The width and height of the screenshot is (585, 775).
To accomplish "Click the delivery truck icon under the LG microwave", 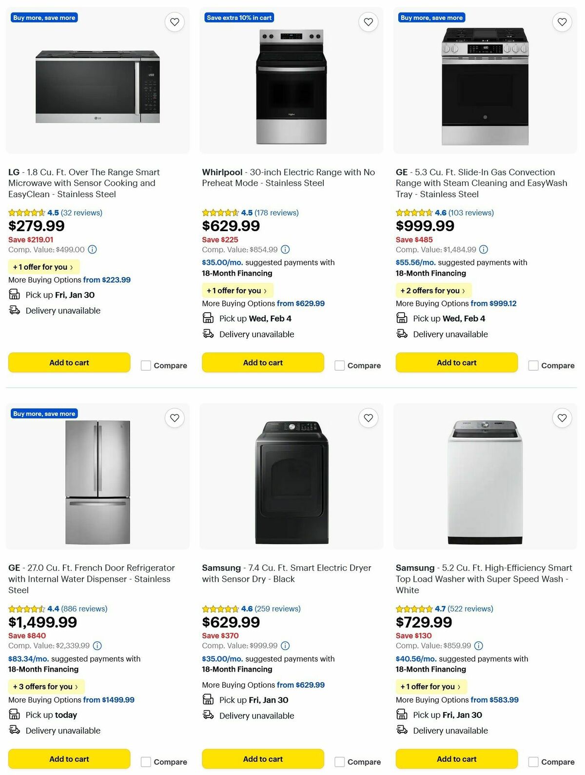I will [x=14, y=310].
